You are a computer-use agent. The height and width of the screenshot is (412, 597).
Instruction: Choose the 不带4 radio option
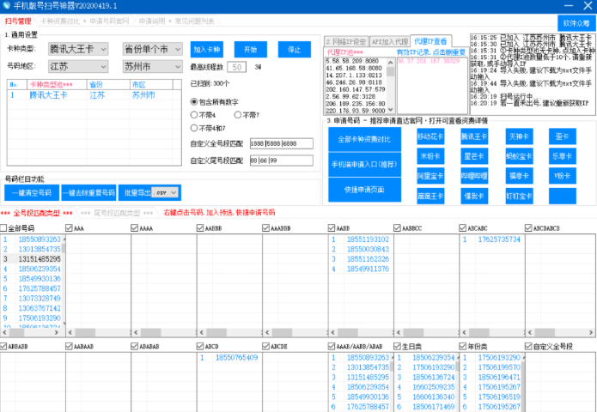(194, 115)
